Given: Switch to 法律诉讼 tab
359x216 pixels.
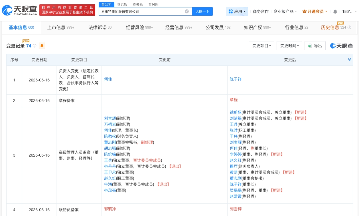Looking at the screenshot, I should (100, 27).
